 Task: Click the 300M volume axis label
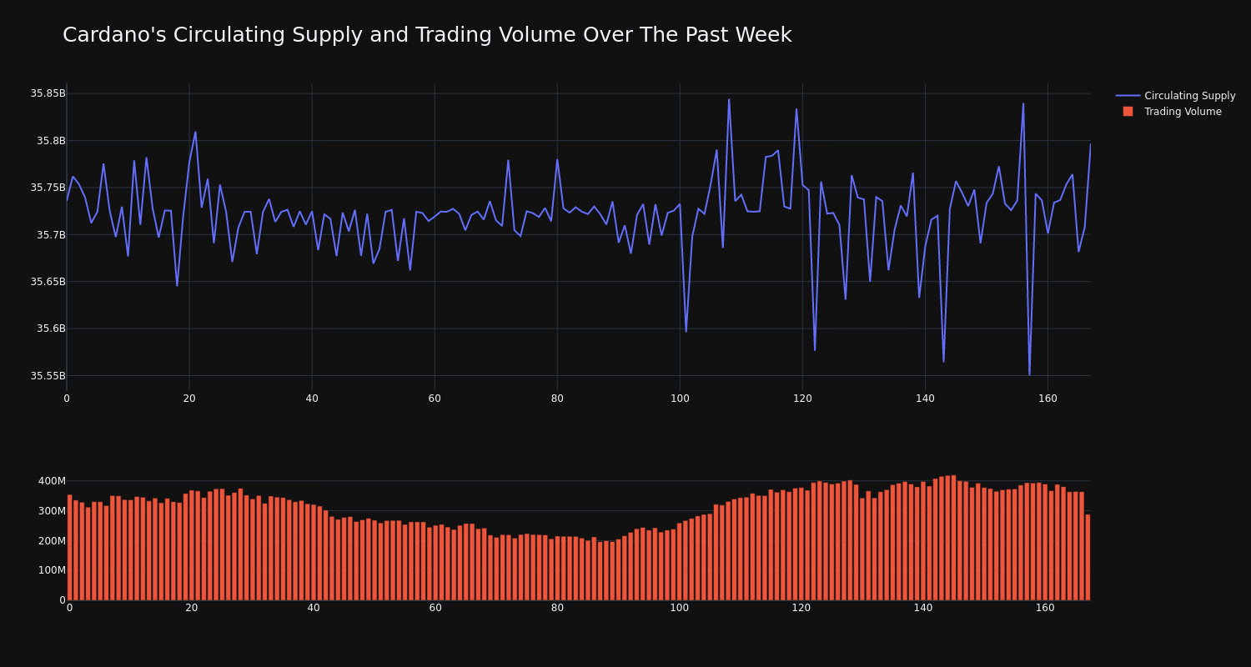coord(51,511)
